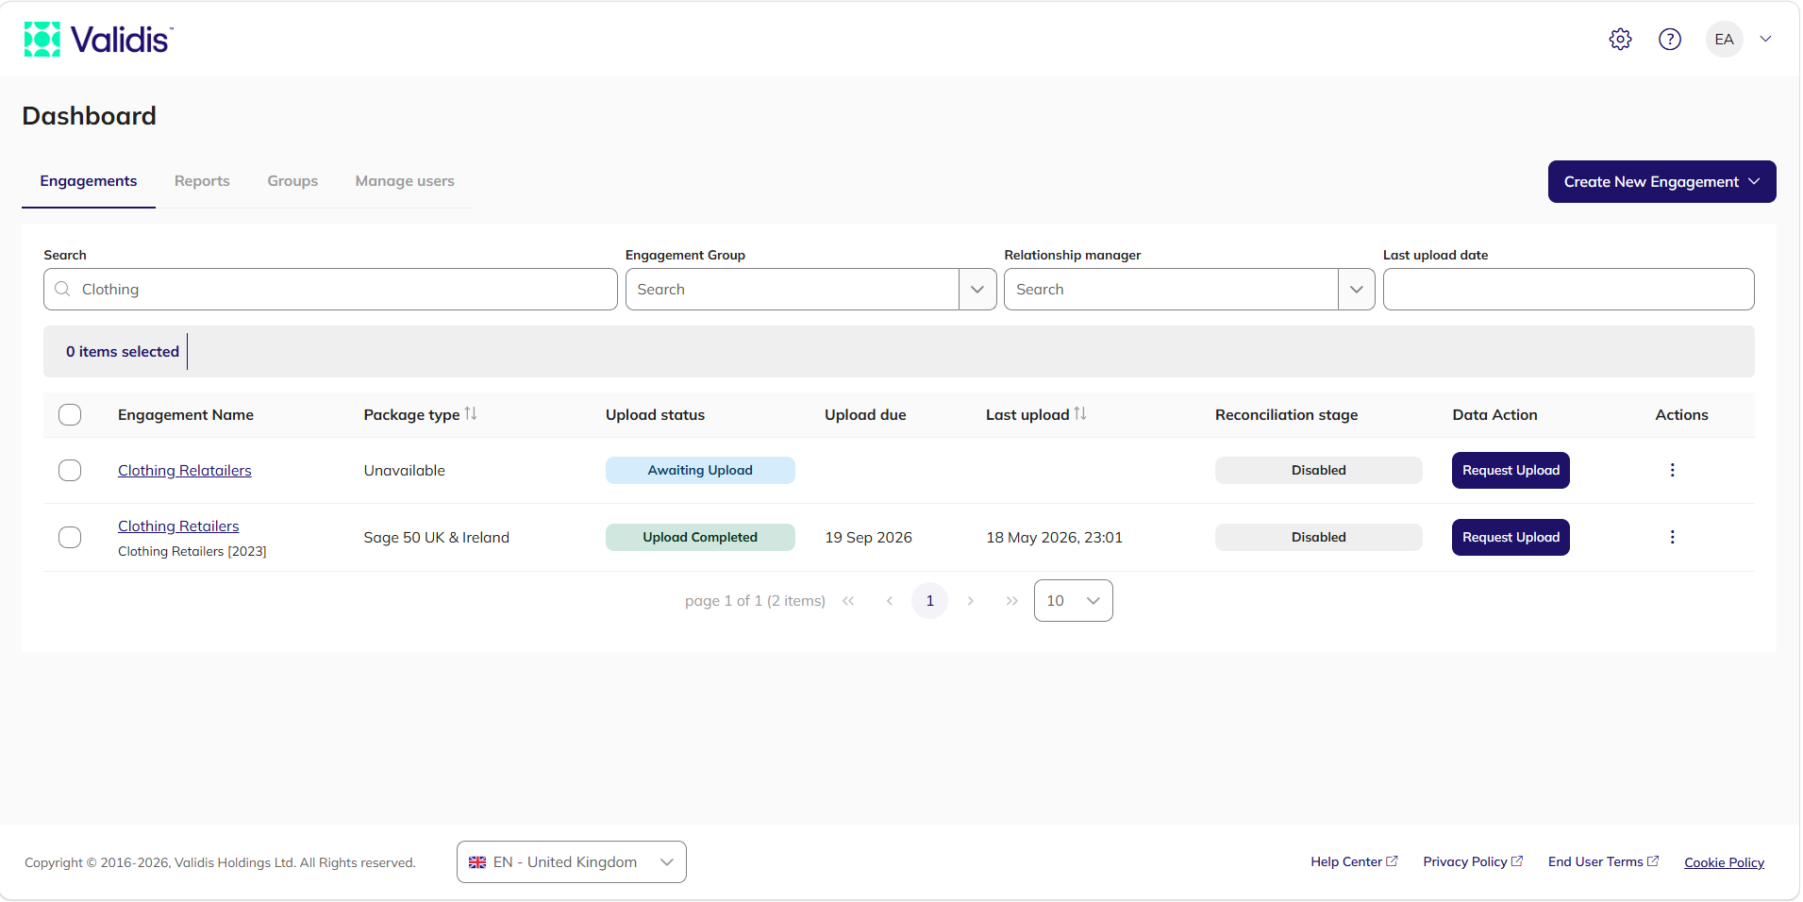Open the help question mark icon
The width and height of the screenshot is (1803, 902).
coord(1669,40)
